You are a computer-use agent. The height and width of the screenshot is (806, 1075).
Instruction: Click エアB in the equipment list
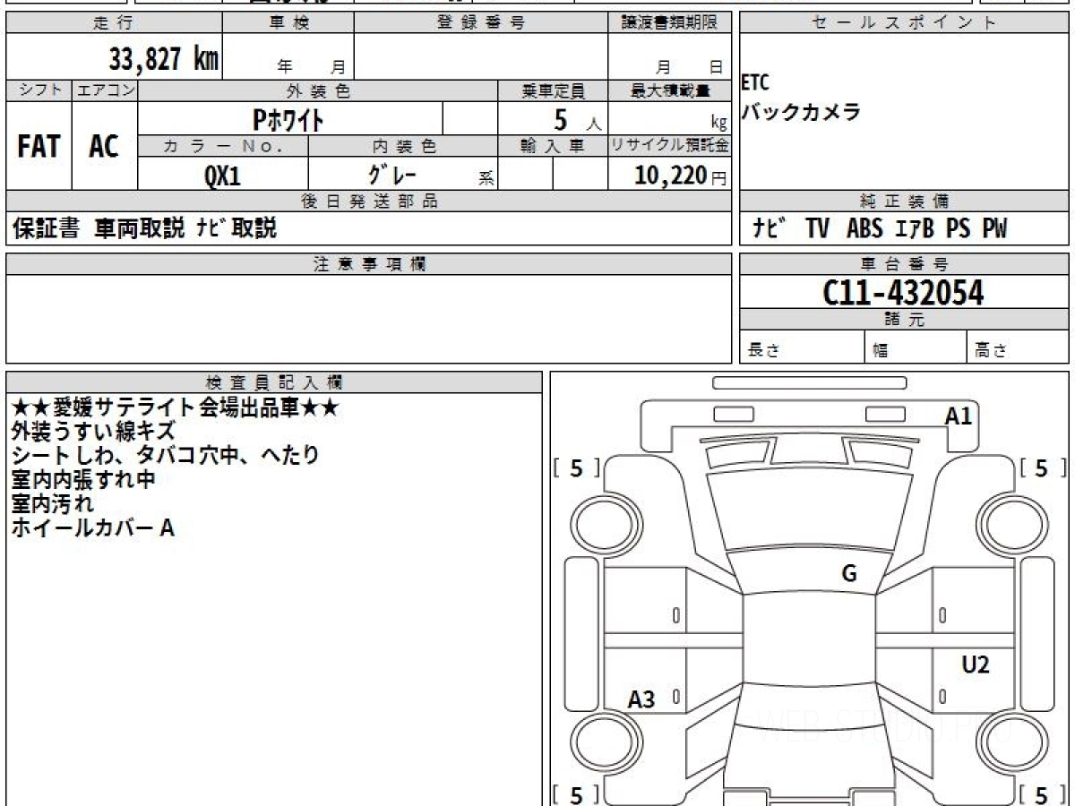click(915, 229)
